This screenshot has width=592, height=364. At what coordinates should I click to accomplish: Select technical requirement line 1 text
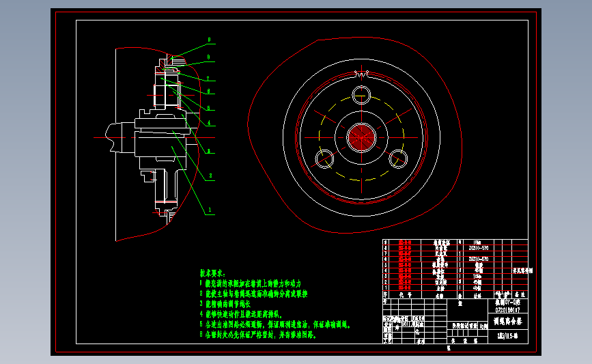[x=251, y=283]
